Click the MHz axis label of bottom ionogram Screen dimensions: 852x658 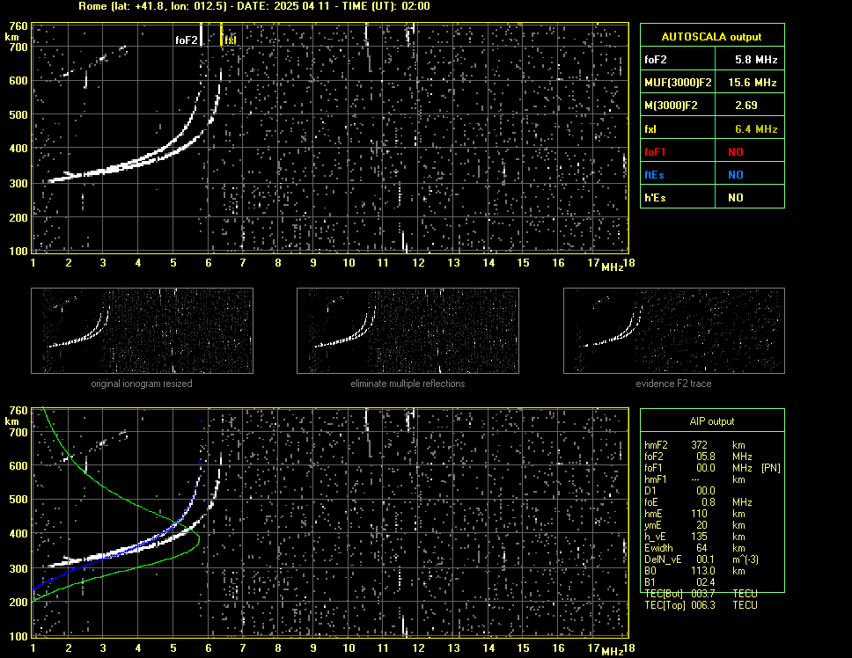[x=612, y=652]
